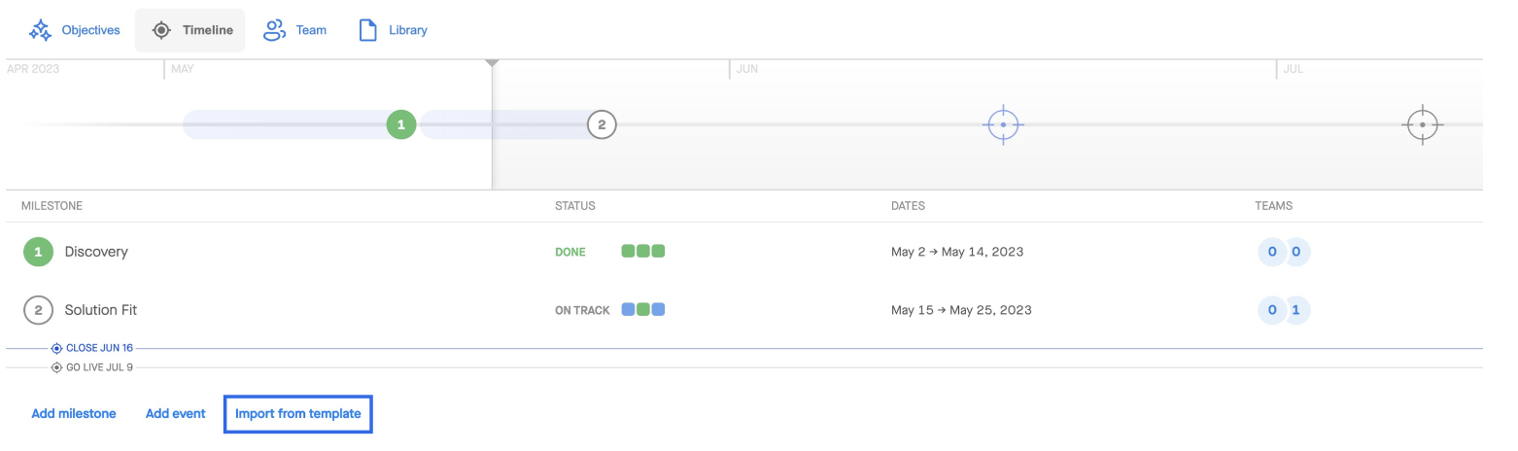Viewport: 1518px width, 451px height.
Task: Click the JUL month label on timeline
Action: point(1293,69)
